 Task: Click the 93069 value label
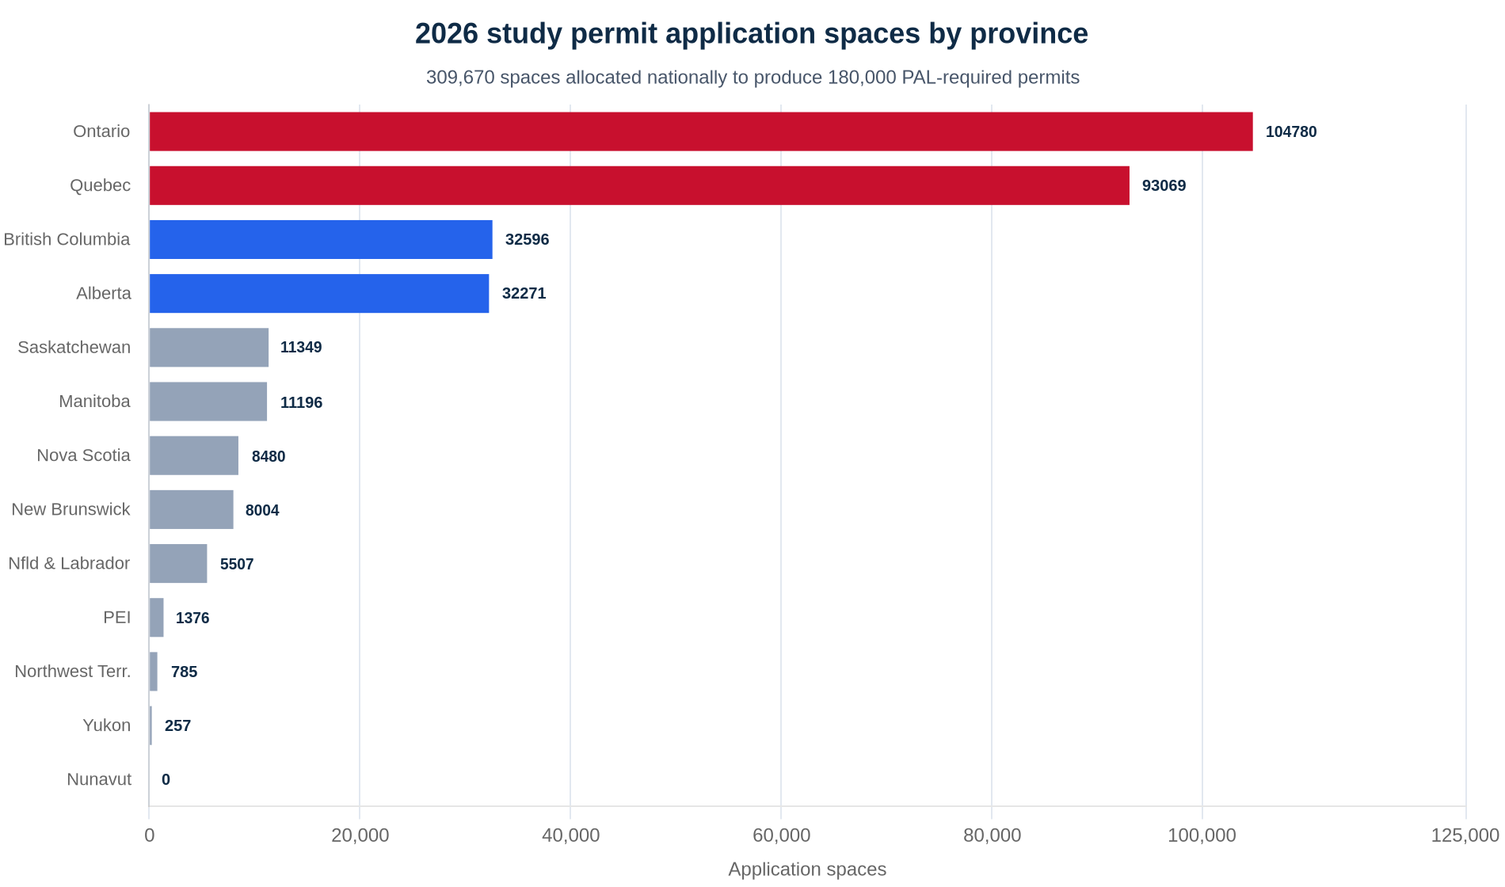pyautogui.click(x=1164, y=186)
